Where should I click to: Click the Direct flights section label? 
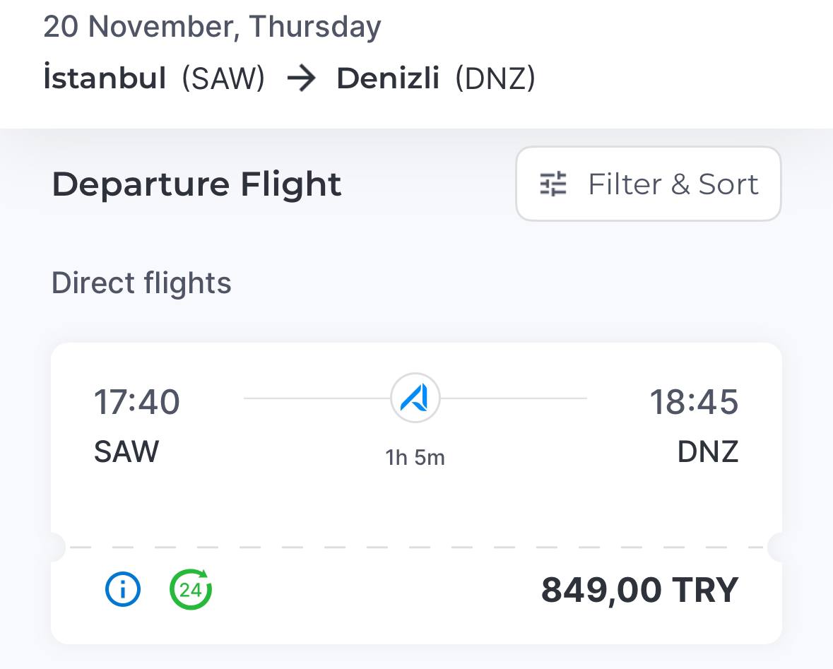click(141, 283)
